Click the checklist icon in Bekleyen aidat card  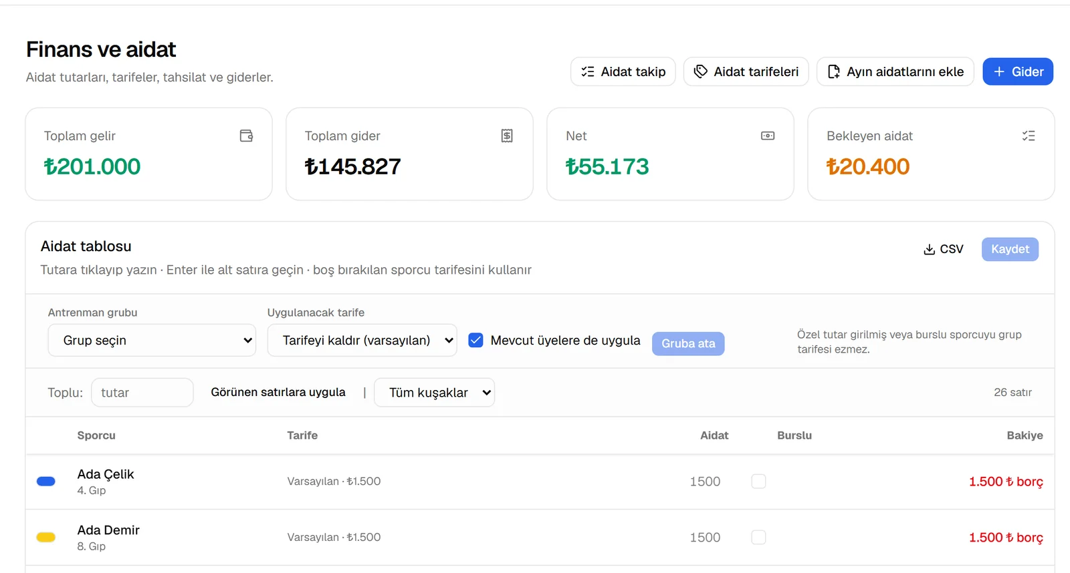[x=1029, y=136]
